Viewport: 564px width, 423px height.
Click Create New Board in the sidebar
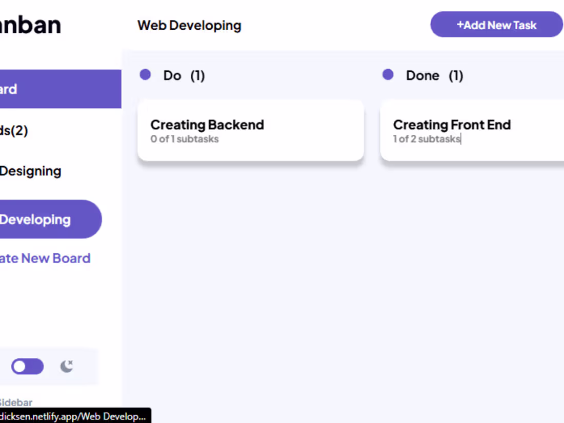(45, 258)
